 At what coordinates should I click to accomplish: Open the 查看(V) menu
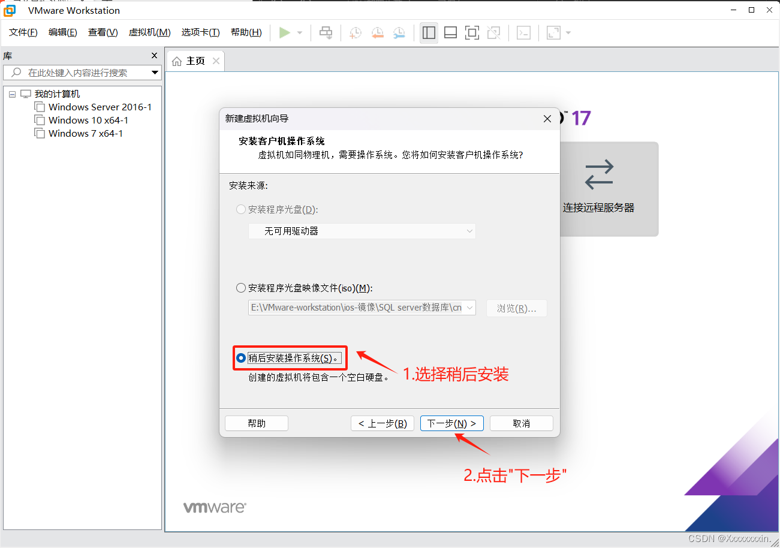pos(103,32)
